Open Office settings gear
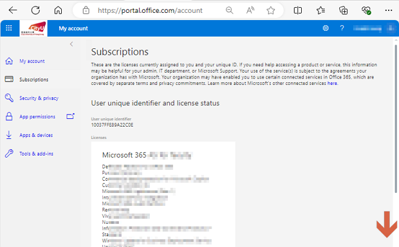 [326, 28]
